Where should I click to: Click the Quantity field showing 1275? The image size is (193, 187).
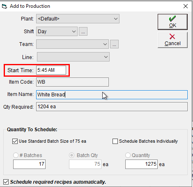tap(141, 164)
